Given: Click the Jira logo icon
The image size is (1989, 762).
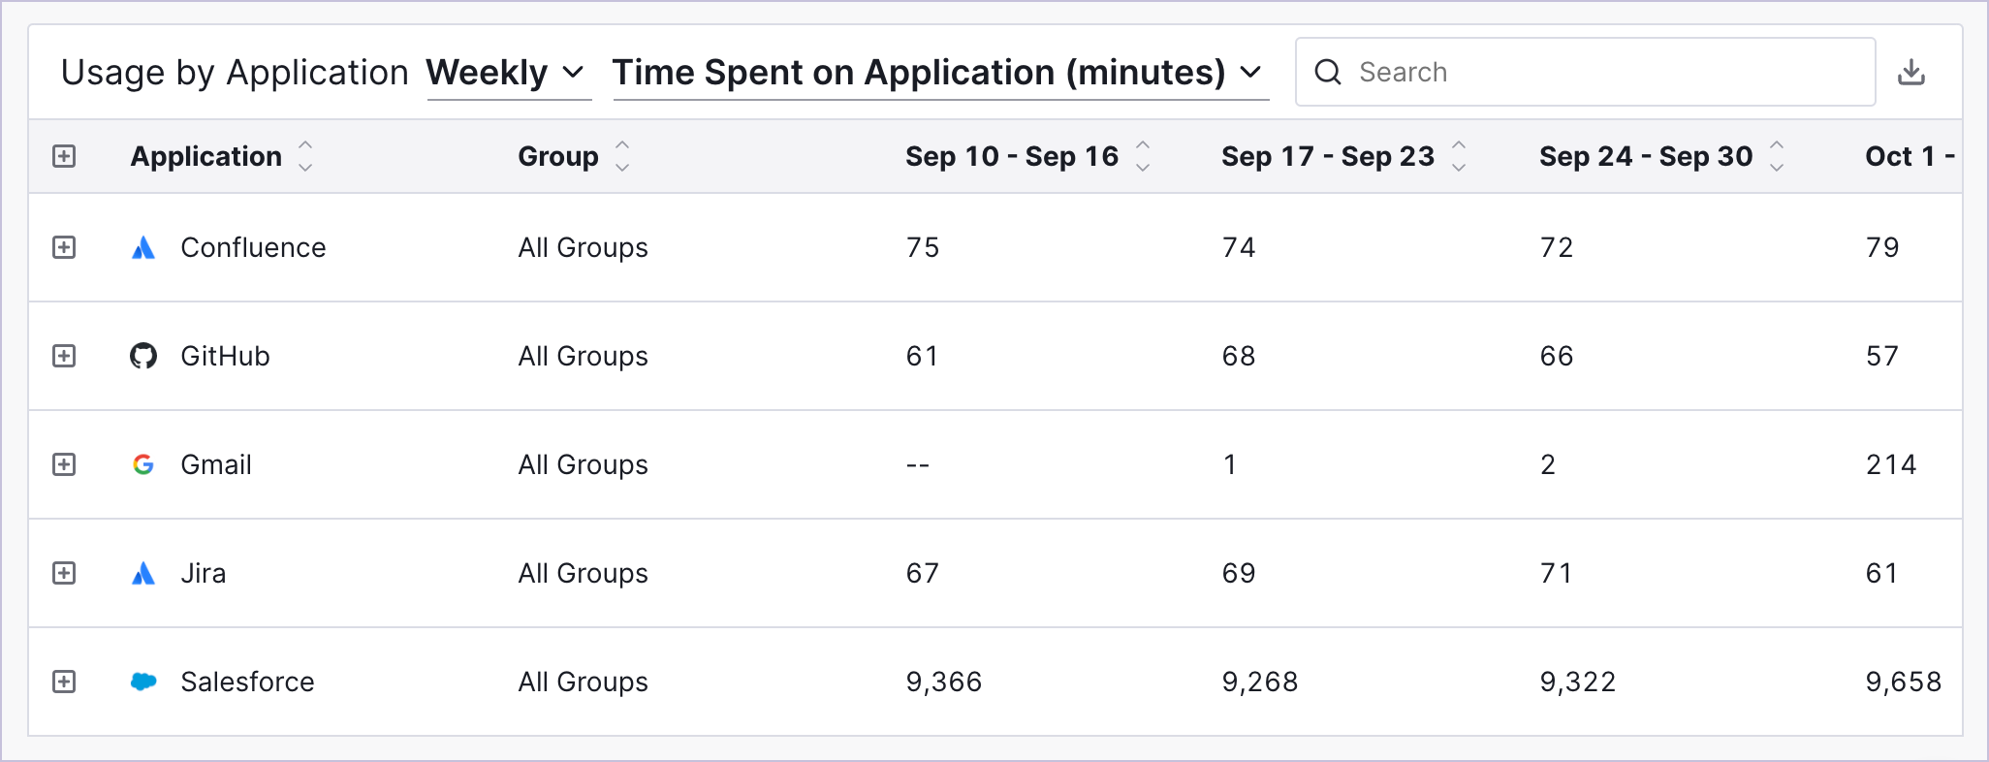Looking at the screenshot, I should pyautogui.click(x=143, y=573).
